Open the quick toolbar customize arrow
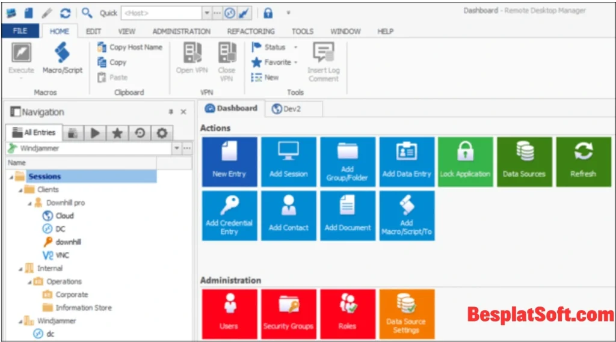Image resolution: width=616 pixels, height=342 pixels. [x=288, y=13]
